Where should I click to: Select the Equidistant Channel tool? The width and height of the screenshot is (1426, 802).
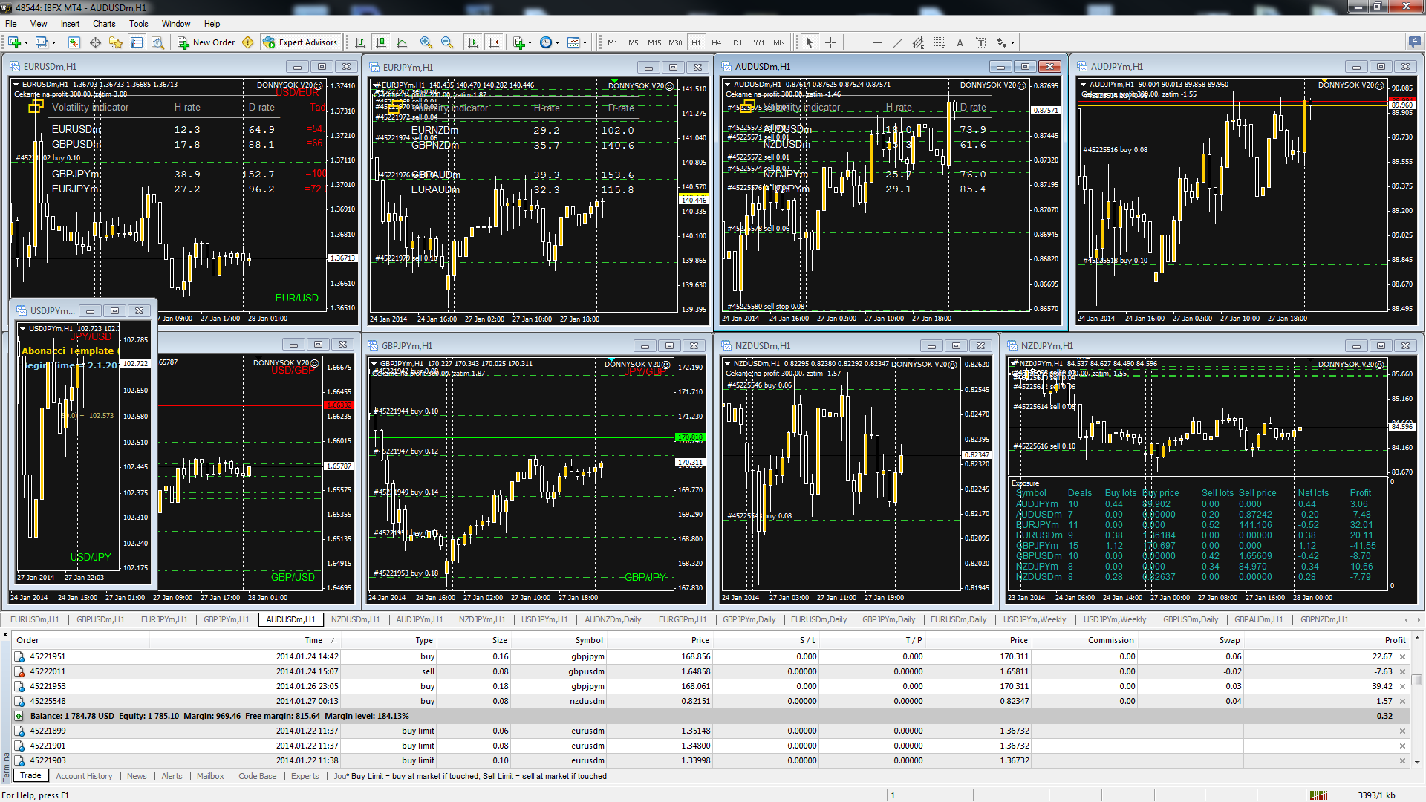919,42
